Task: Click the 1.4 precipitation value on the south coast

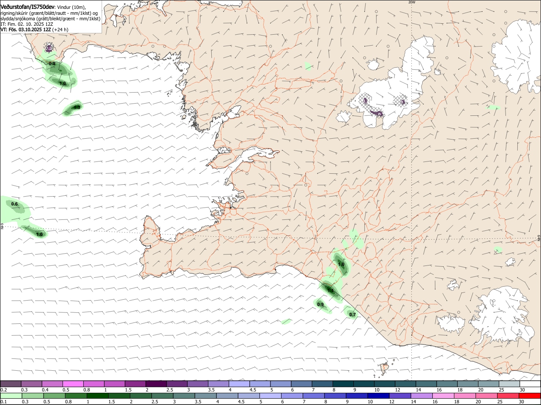Action: [331, 290]
